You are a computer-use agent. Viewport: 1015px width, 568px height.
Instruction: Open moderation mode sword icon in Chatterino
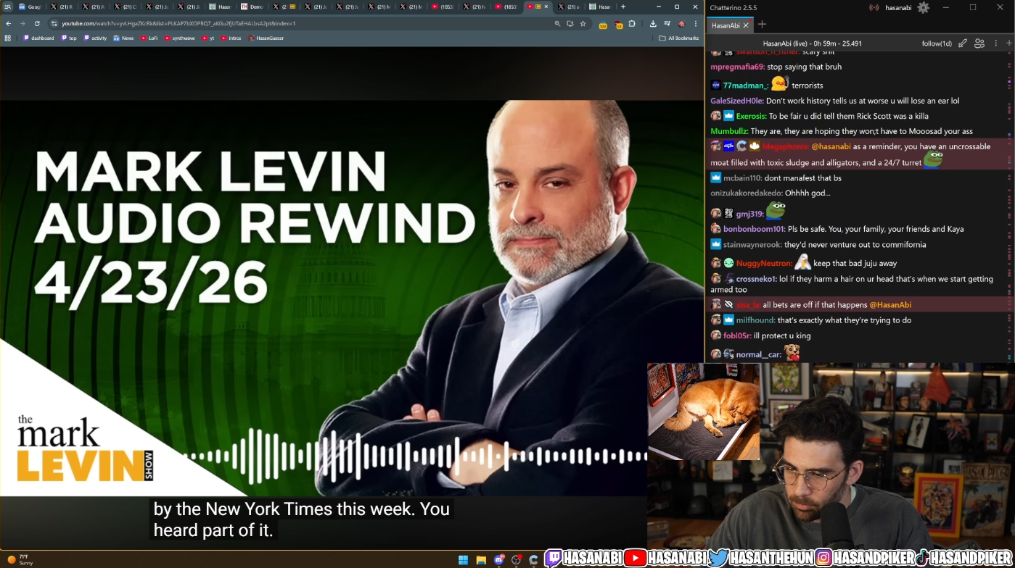pyautogui.click(x=963, y=43)
